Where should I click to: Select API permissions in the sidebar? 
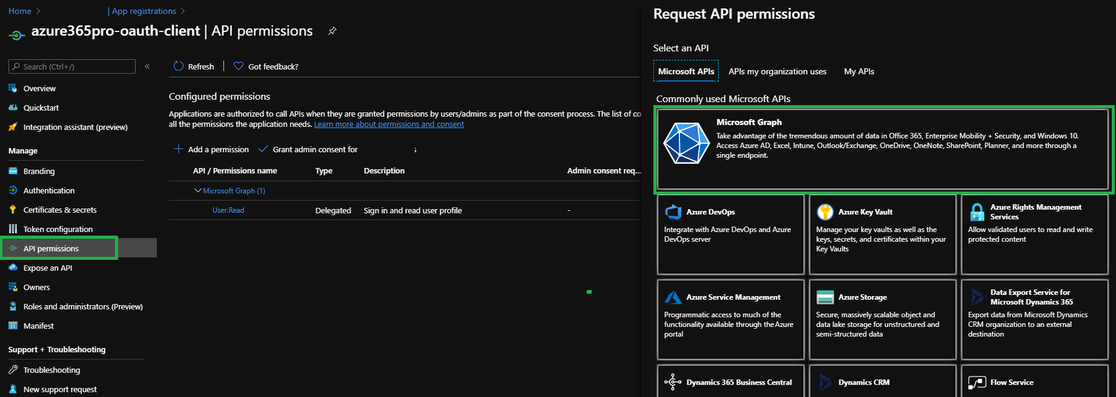(78, 248)
